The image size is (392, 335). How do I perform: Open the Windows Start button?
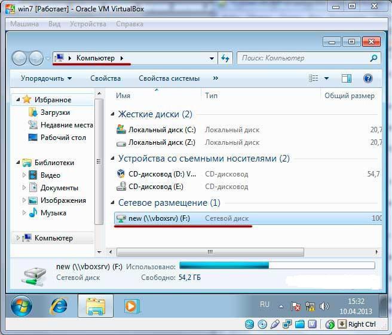pyautogui.click(x=22, y=306)
